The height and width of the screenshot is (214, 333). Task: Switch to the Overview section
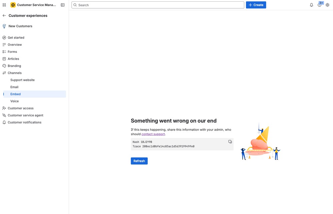pos(15,45)
